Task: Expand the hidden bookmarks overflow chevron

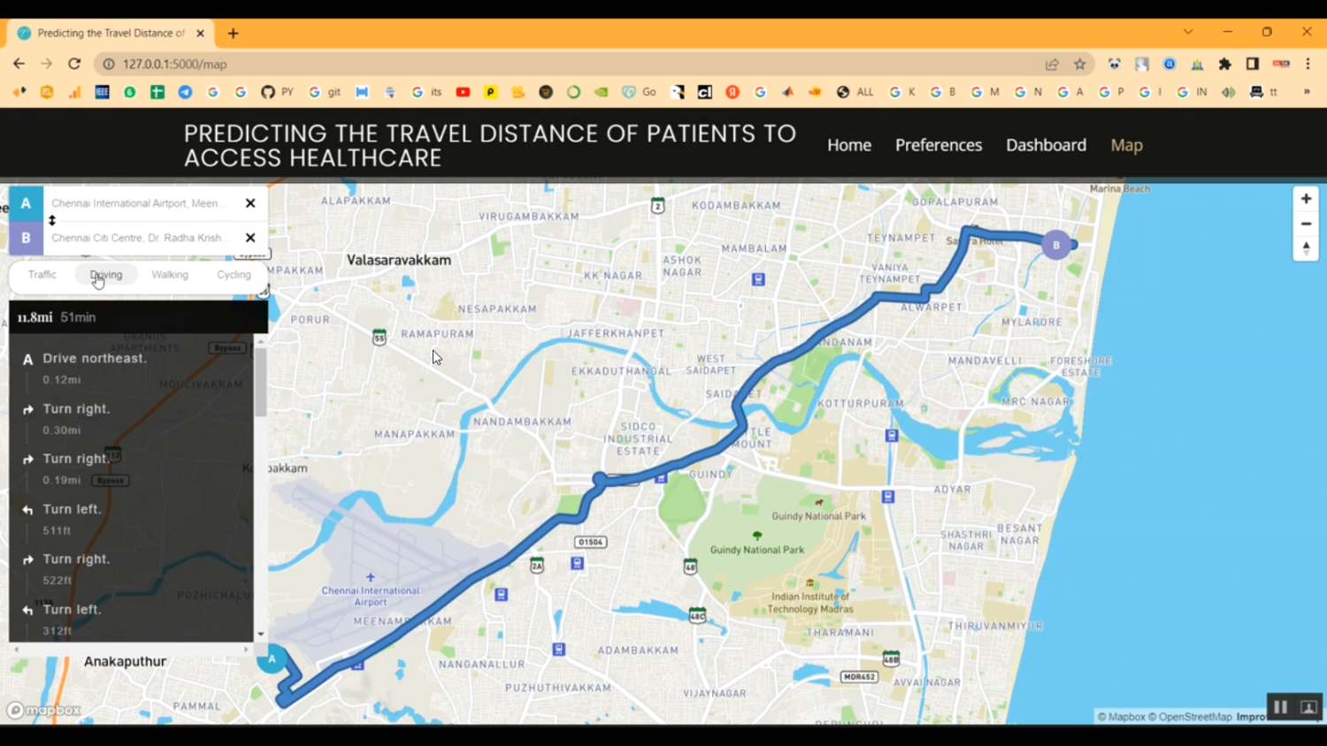Action: 1306,92
